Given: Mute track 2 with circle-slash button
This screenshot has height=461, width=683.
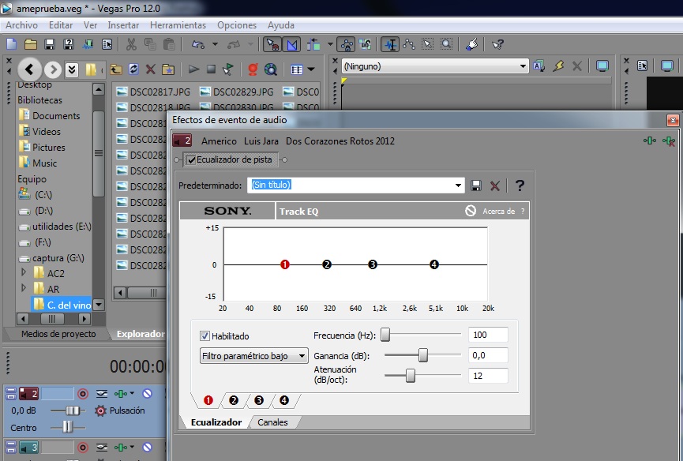Looking at the screenshot, I should pyautogui.click(x=147, y=394).
